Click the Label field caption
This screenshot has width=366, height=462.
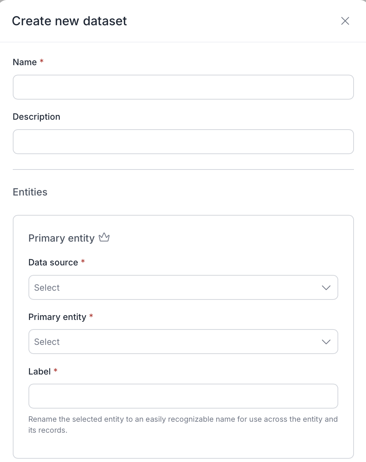[x=39, y=372]
